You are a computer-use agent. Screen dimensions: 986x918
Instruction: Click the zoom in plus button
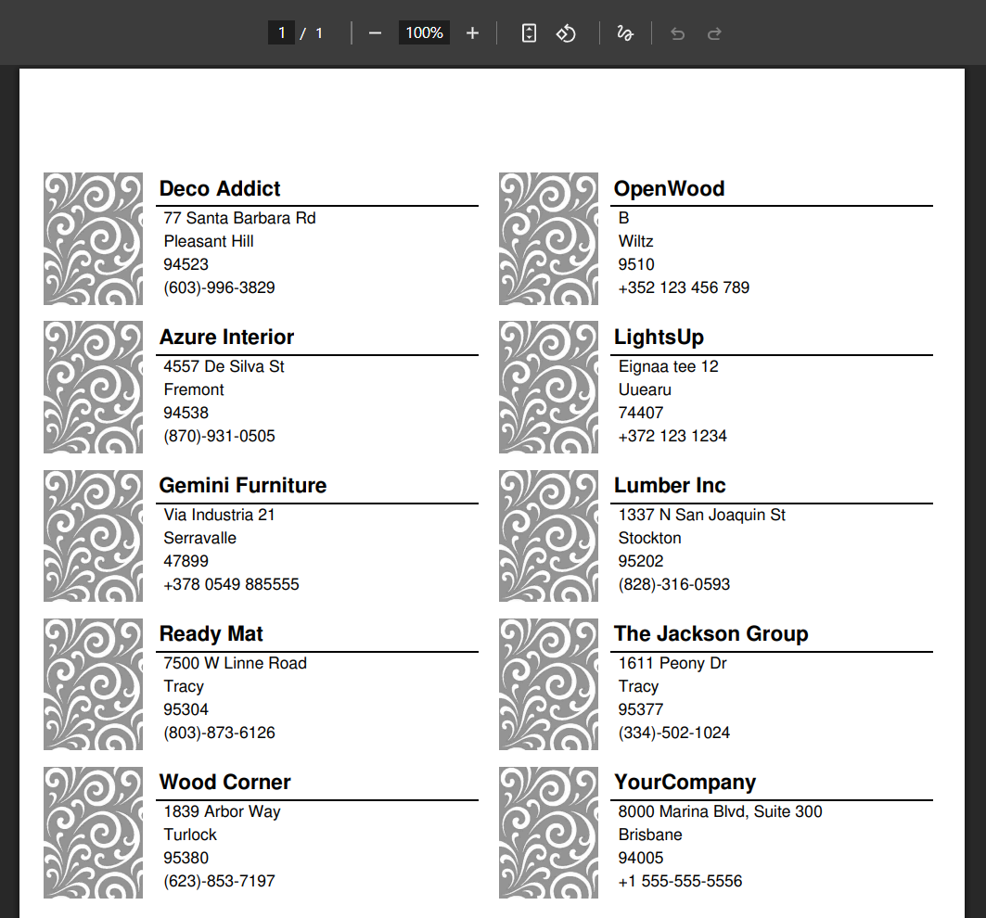pos(472,33)
